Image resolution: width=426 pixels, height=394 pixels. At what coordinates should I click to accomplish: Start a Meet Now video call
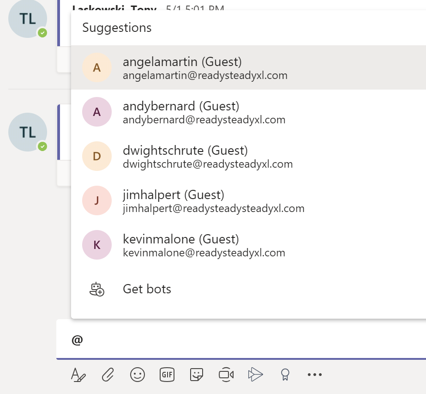(x=226, y=375)
